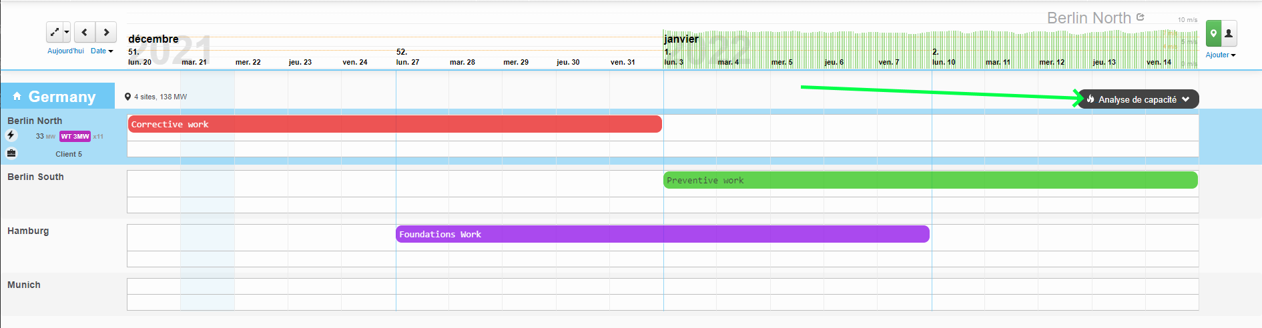1262x328 pixels.
Task: Select the Hamburg site row label
Action: coord(28,231)
